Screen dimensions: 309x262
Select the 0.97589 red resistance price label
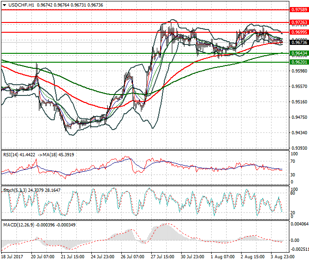(x=299, y=10)
